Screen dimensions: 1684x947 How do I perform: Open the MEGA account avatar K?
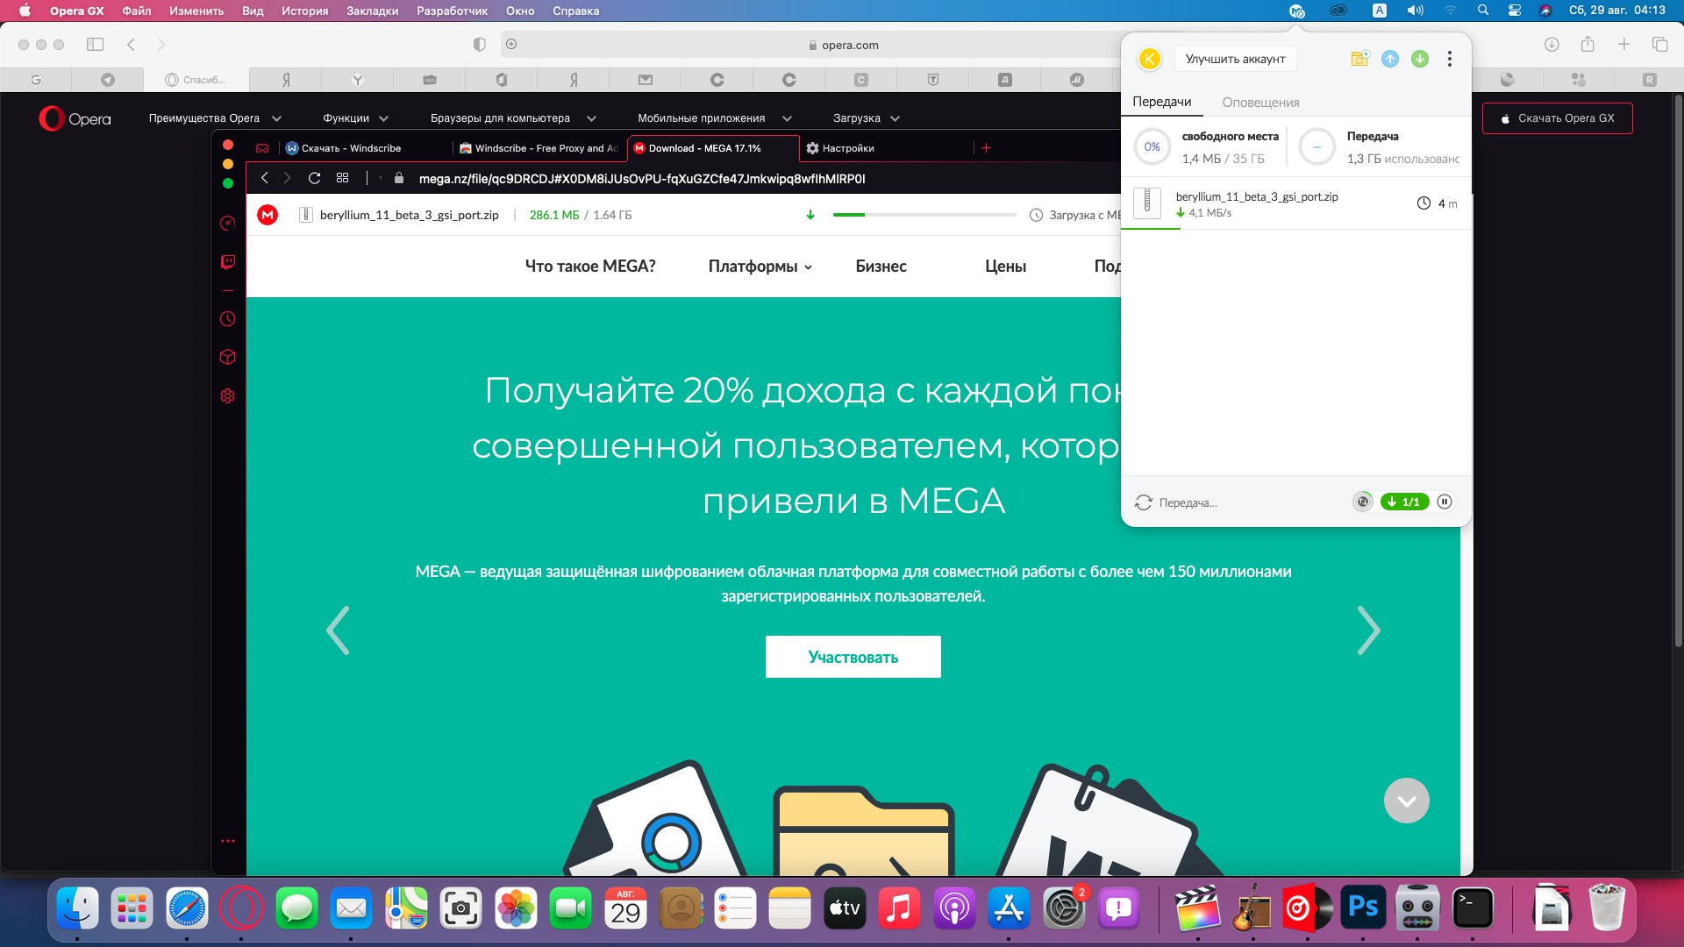1149,59
